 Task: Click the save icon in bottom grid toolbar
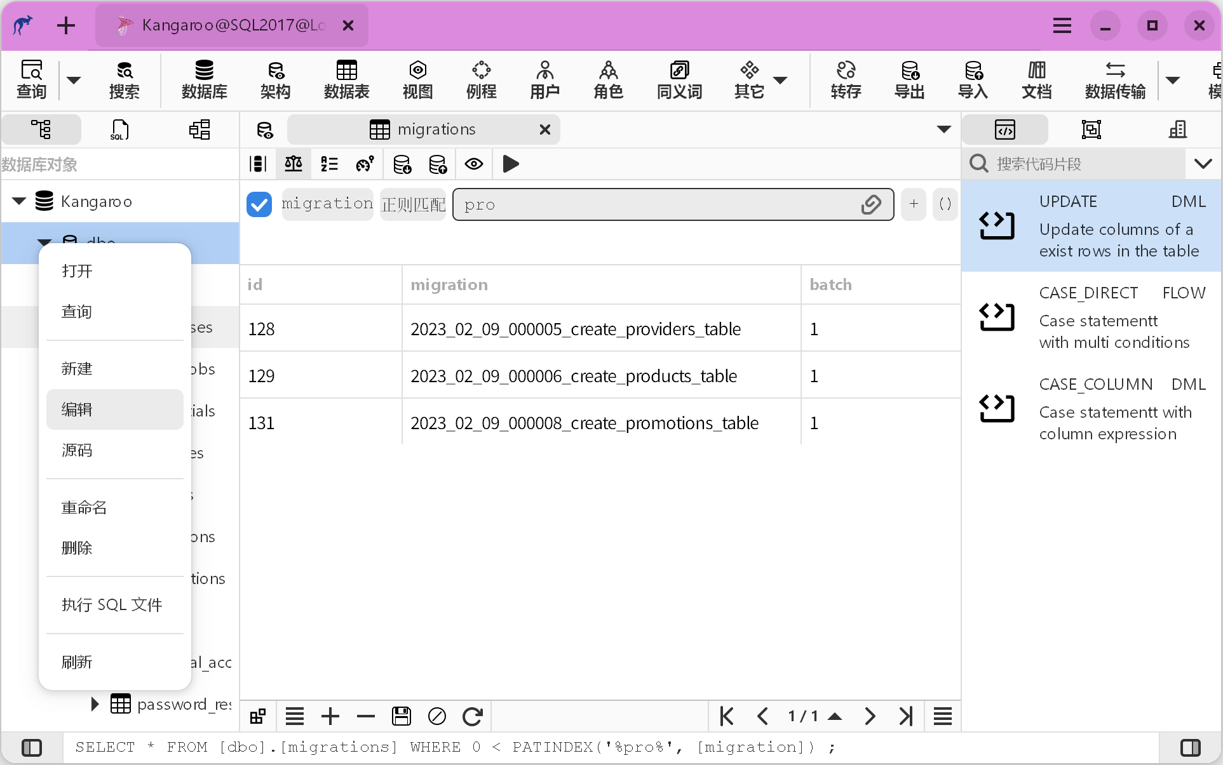click(402, 717)
